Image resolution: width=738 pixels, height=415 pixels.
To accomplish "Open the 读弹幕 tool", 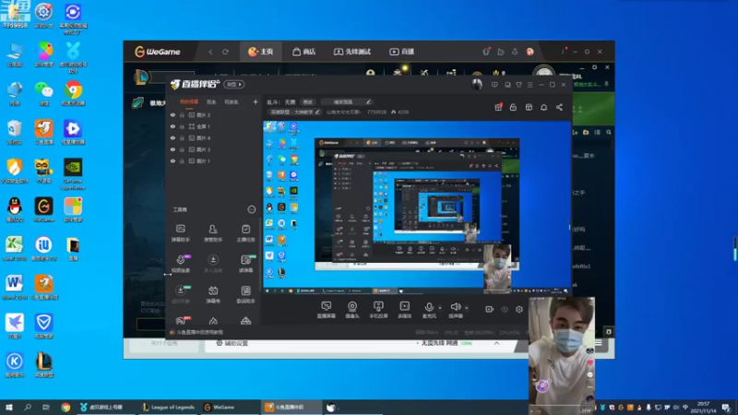I will pos(245,264).
